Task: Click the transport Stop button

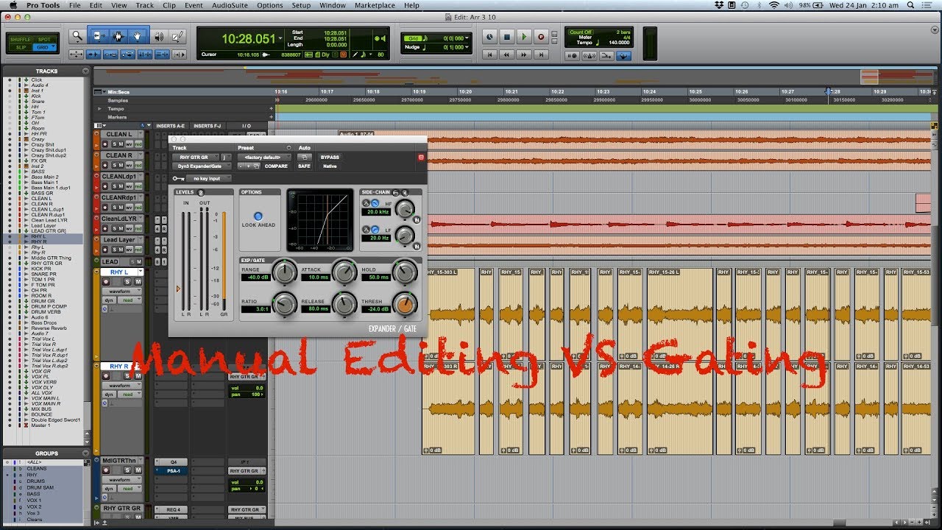Action: pos(507,37)
